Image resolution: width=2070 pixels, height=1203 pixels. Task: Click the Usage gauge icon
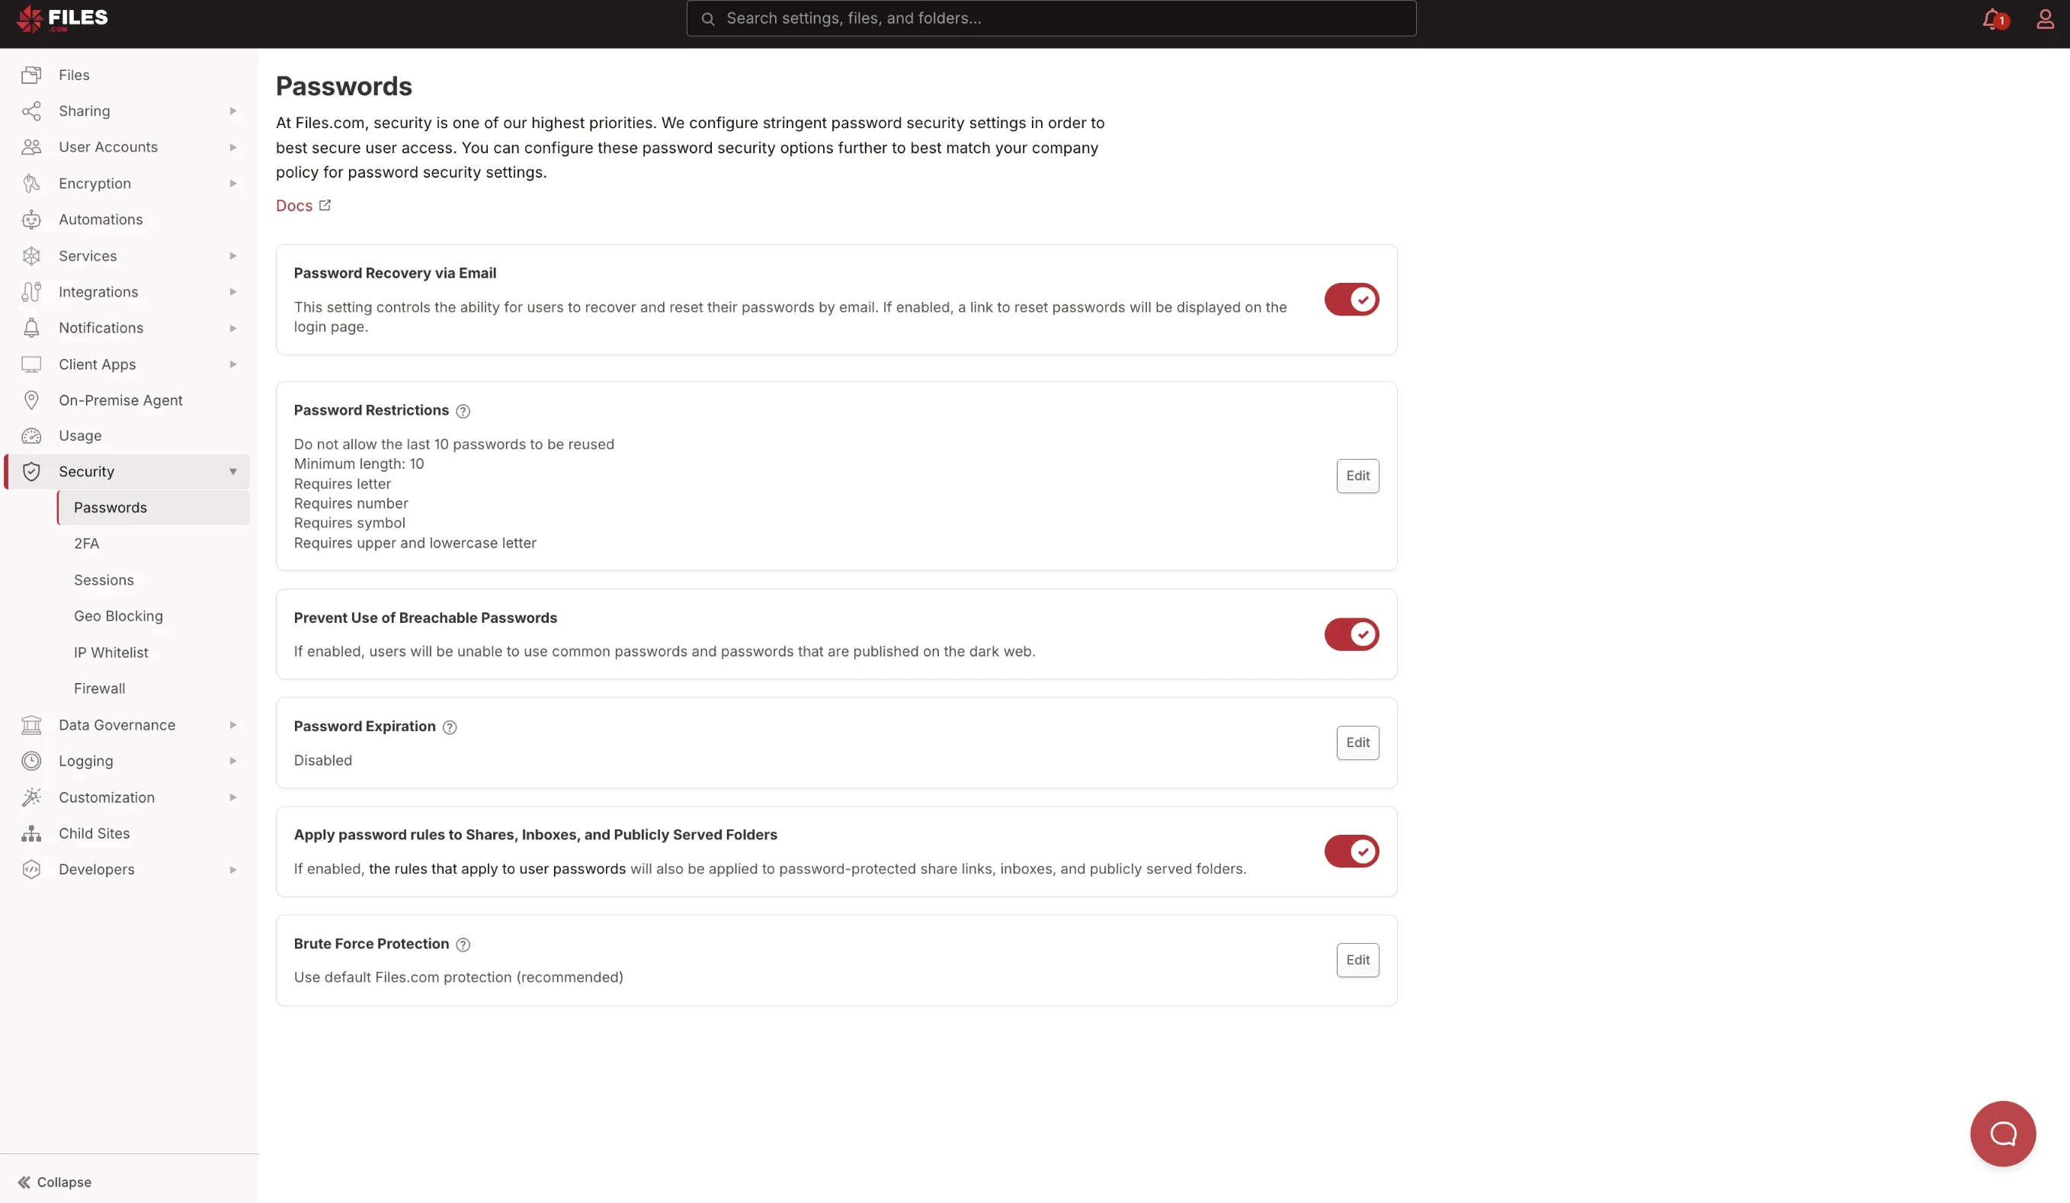[x=31, y=435]
